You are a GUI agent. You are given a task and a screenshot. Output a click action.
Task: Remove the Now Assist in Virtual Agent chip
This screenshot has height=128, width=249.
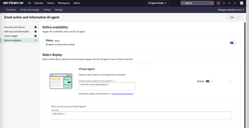click(x=108, y=85)
